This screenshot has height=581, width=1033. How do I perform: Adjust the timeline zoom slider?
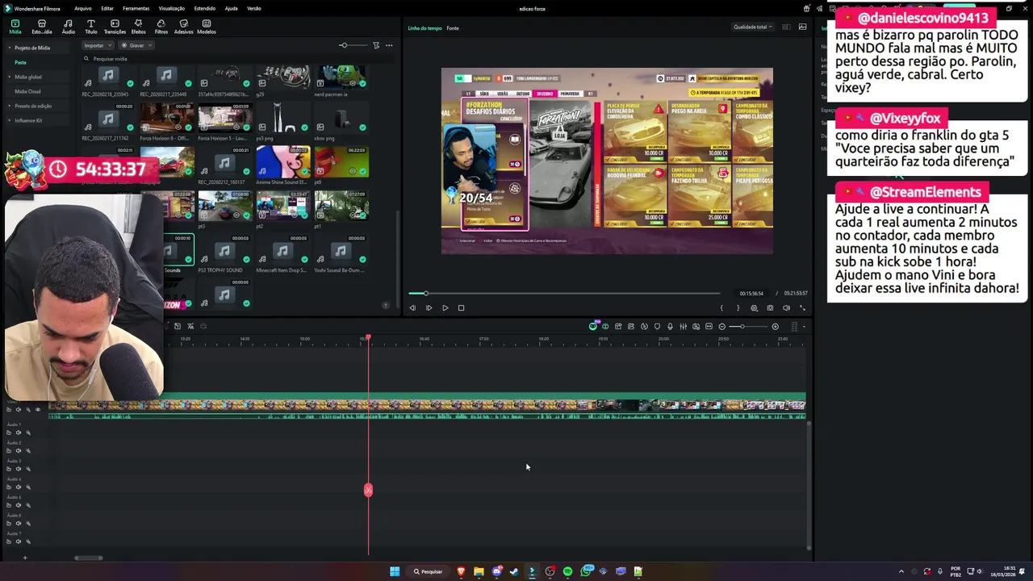pos(749,326)
